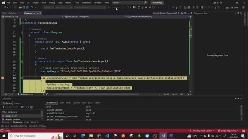Click the Undo arrow icon

coord(32,7)
